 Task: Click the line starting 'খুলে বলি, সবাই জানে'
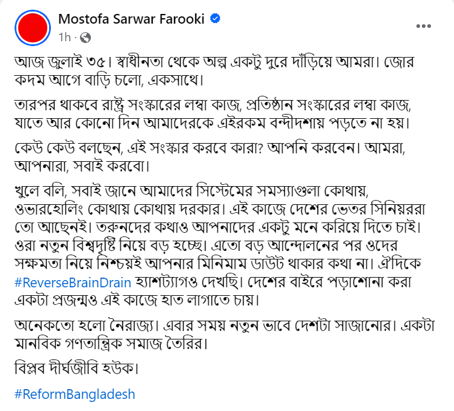click(x=192, y=191)
